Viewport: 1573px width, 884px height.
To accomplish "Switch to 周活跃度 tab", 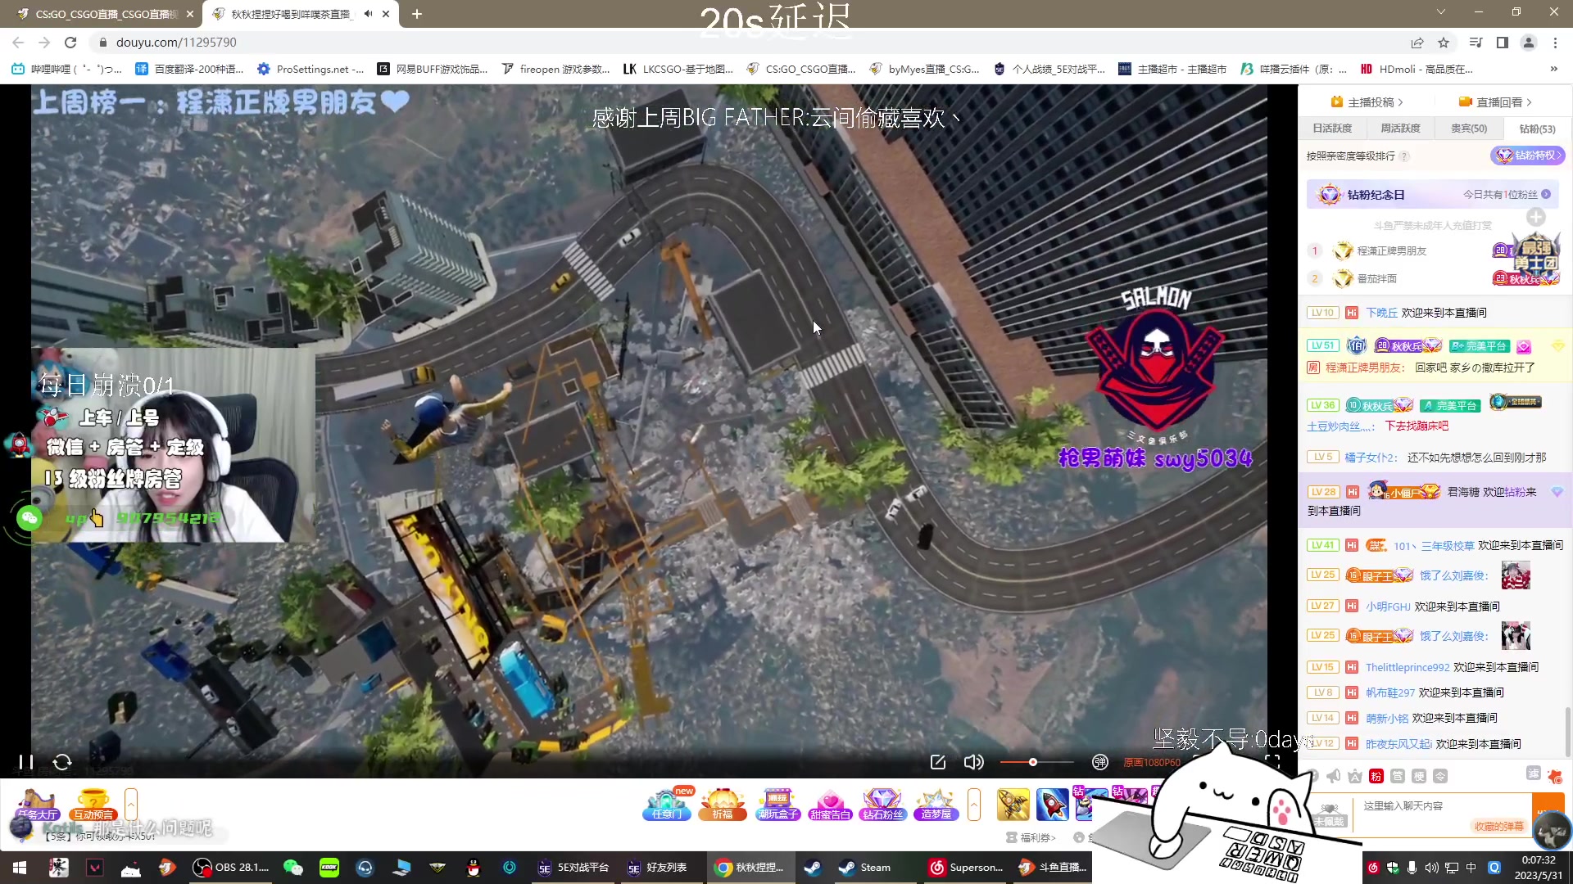I will 1400,129.
